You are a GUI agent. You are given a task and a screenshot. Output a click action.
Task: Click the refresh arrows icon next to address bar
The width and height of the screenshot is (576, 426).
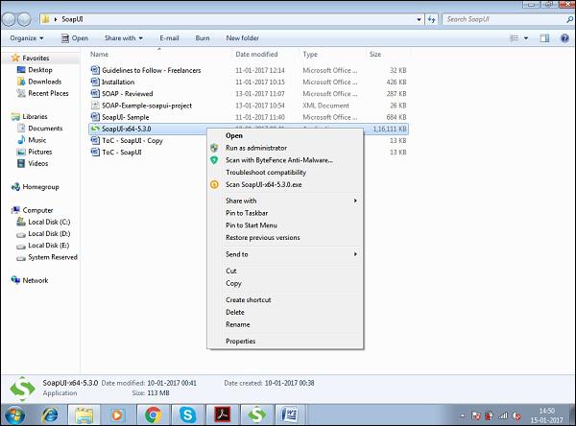click(x=432, y=19)
